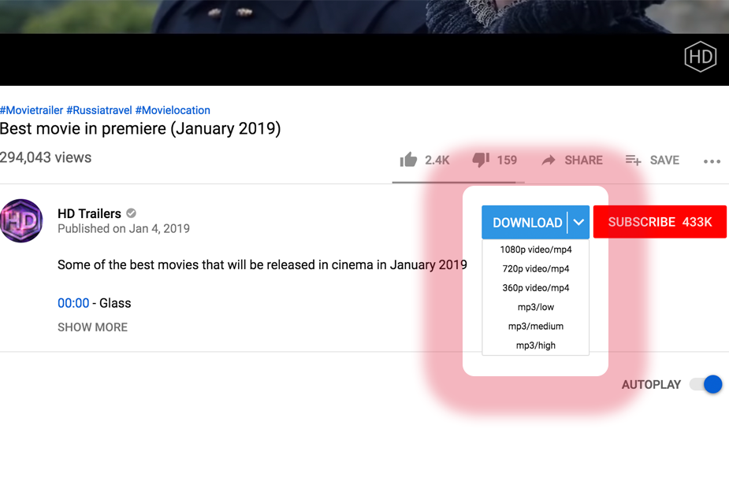Open the HD Trailers channel avatar
The image size is (729, 488).
tap(21, 220)
